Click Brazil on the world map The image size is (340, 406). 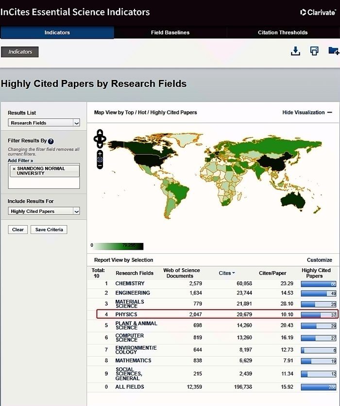pos(179,192)
